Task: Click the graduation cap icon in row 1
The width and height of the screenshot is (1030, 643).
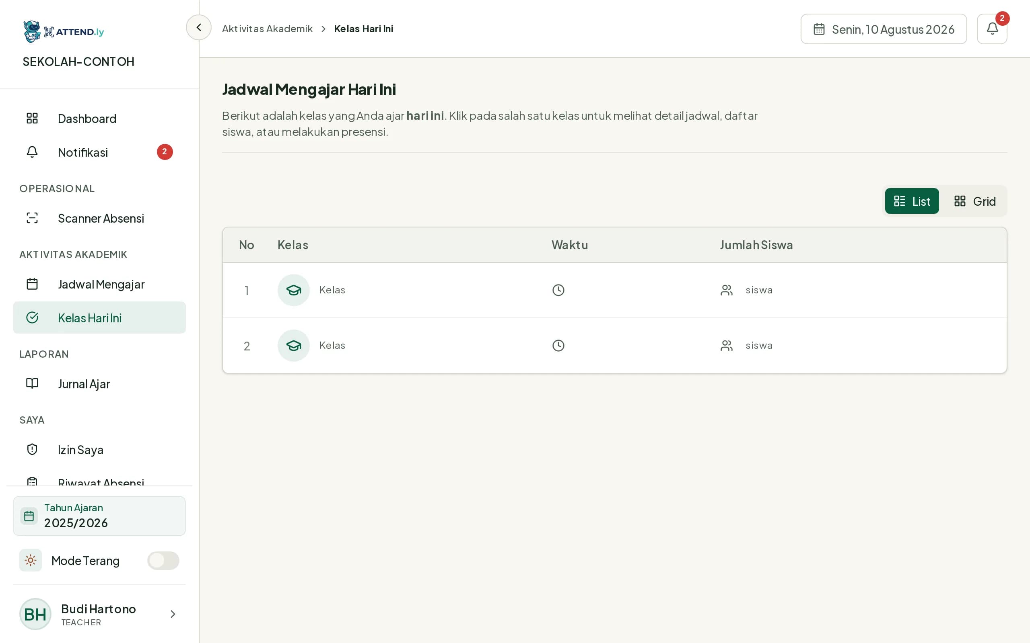Action: point(294,290)
